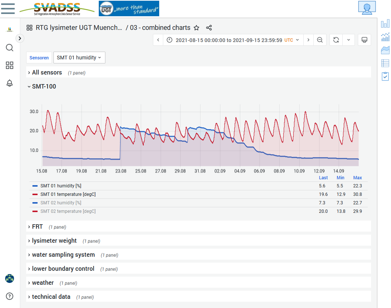Image resolution: width=391 pixels, height=308 pixels.
Task: Toggle SMT 01 temperature series visibility
Action: [68, 194]
